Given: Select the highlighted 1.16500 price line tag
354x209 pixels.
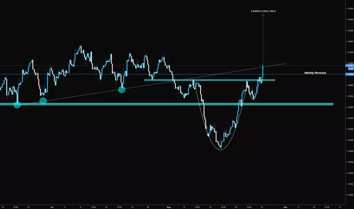Looking at the screenshot, I should [x=349, y=74].
